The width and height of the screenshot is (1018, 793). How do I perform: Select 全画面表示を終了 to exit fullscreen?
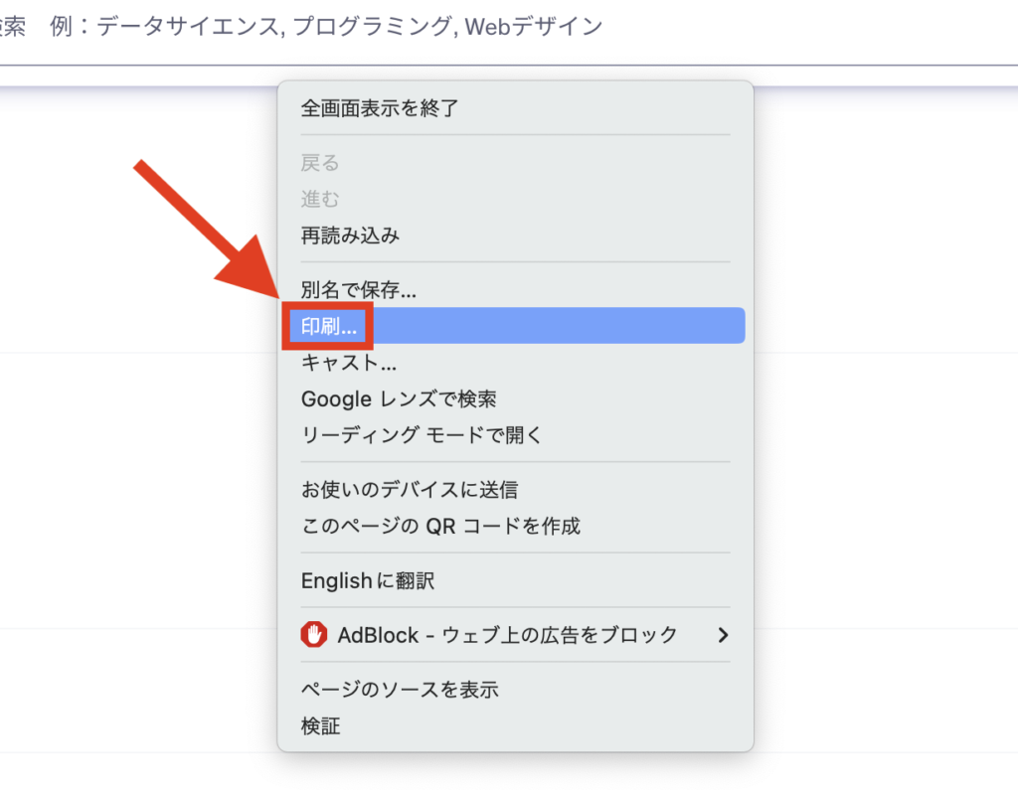coord(380,108)
